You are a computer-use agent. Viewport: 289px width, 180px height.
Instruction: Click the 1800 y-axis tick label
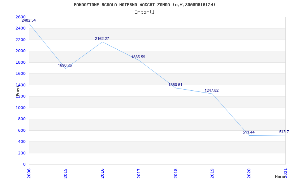pyautogui.click(x=21, y=62)
